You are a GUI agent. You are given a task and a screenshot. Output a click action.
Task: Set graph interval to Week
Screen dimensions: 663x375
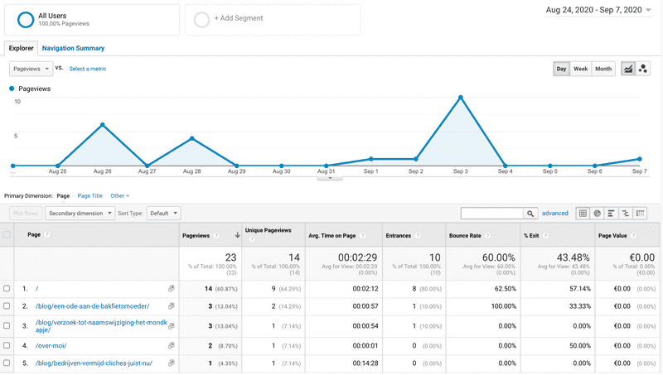point(581,69)
